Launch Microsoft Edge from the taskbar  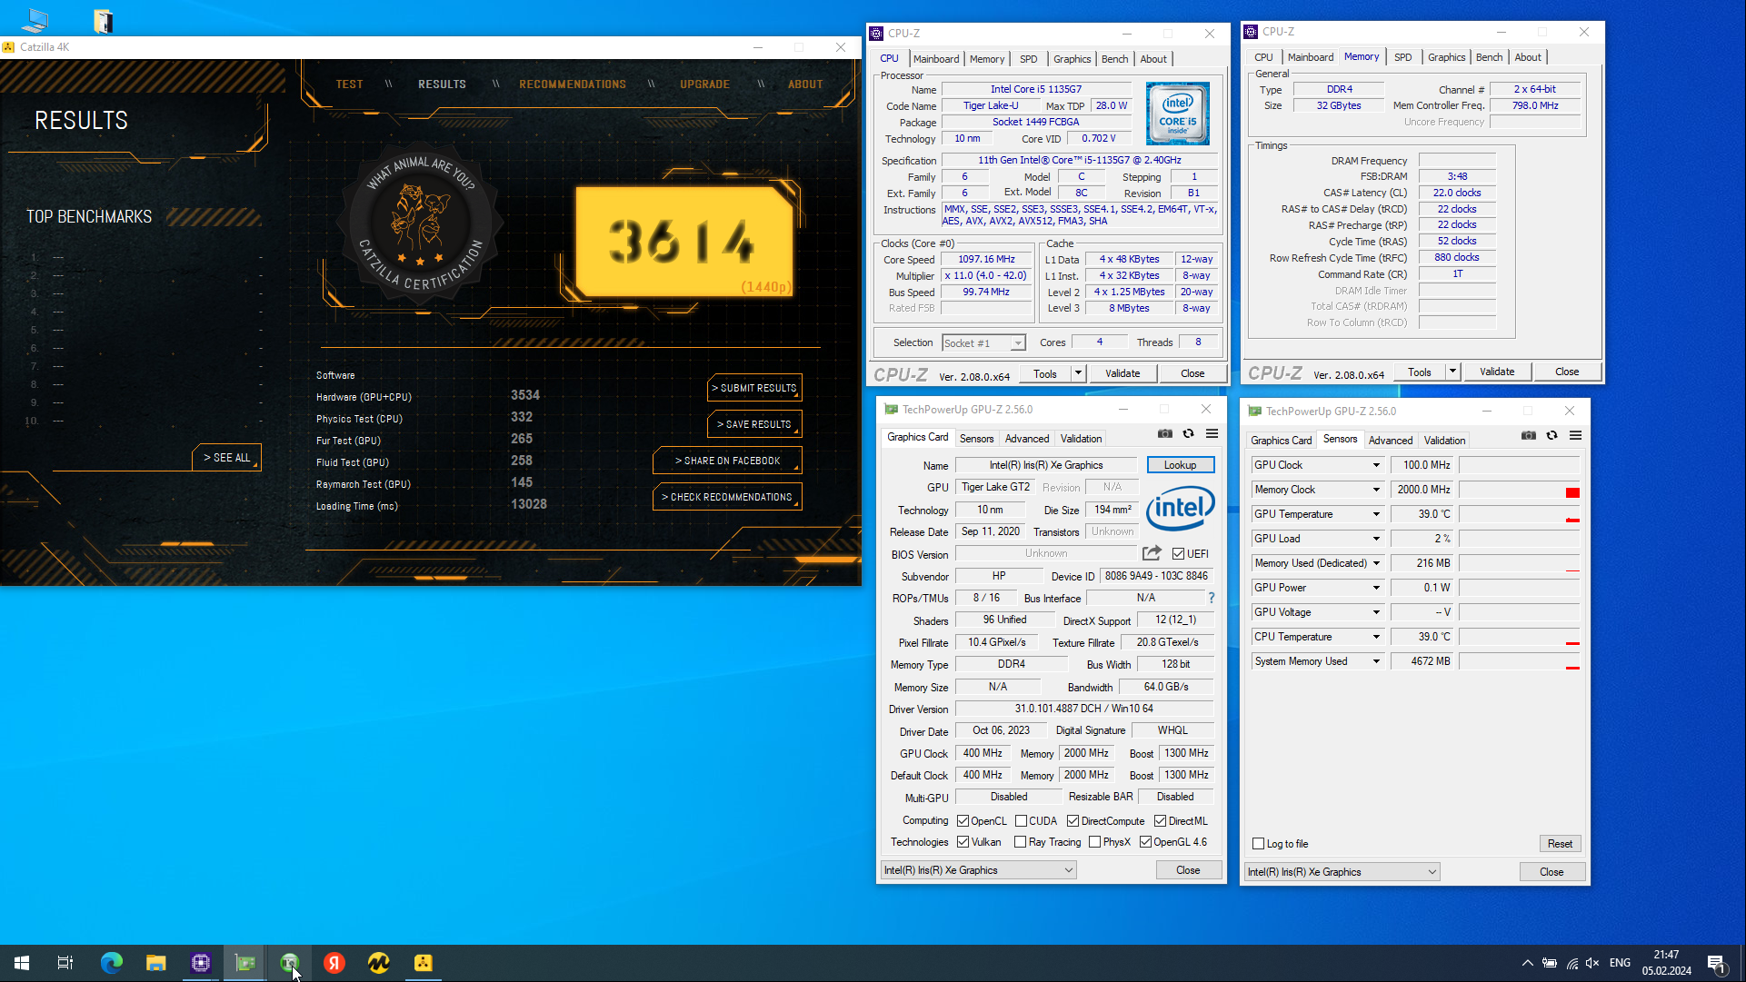coord(111,963)
